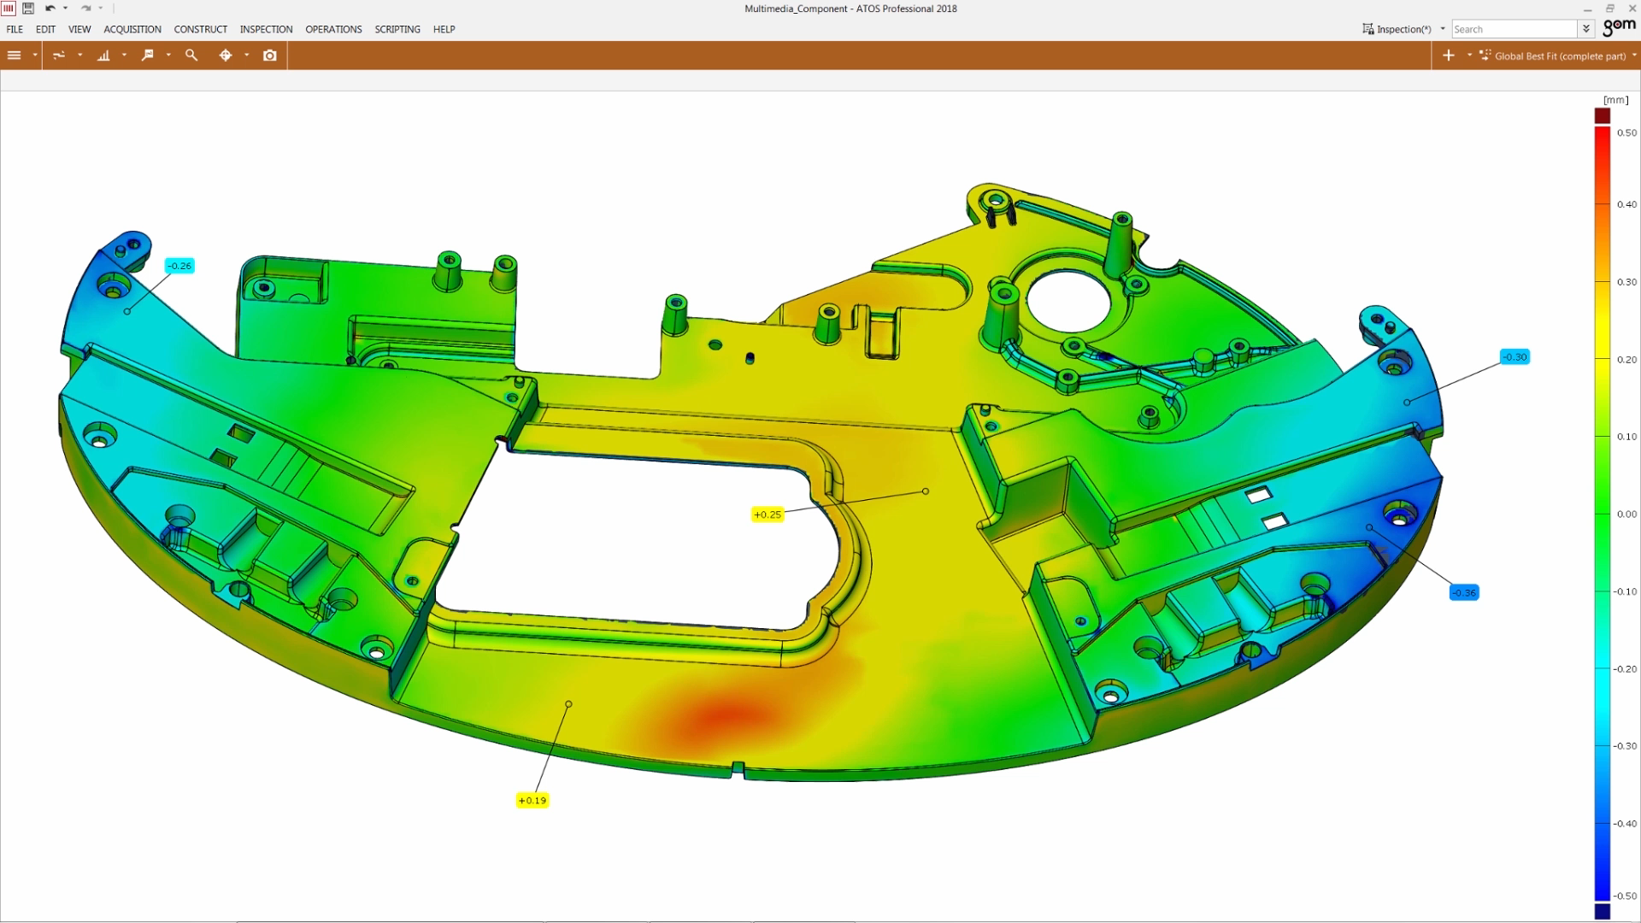Open the ACQUISITION menu
Screen dimensions: 1641x923
pyautogui.click(x=132, y=29)
